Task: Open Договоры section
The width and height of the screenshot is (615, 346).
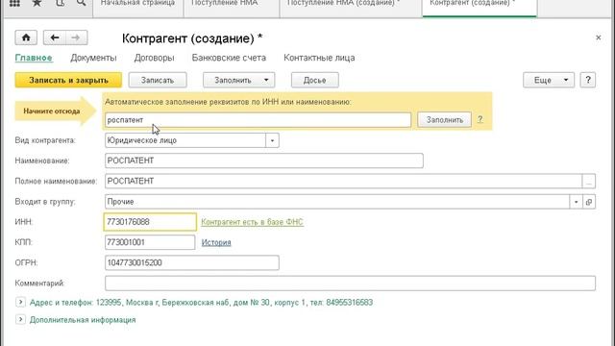Action: tap(154, 58)
